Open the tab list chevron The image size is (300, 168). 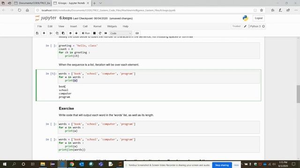click(x=100, y=3)
